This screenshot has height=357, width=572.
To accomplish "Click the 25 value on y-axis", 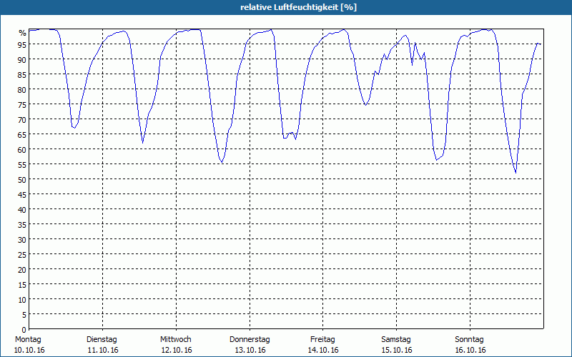I will click(x=22, y=255).
